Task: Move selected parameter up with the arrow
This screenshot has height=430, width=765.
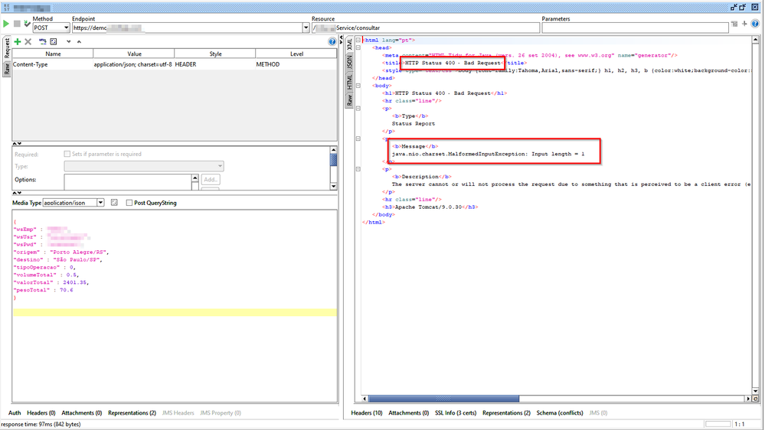Action: (x=79, y=41)
